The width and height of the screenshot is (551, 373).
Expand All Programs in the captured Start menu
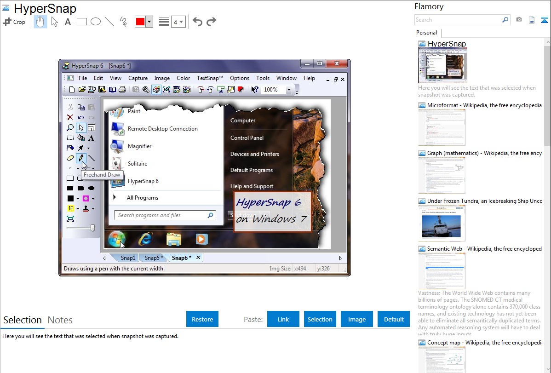142,198
